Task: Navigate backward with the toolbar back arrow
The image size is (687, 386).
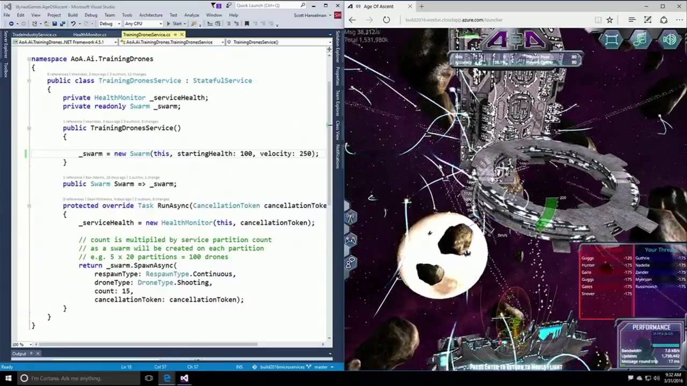Action: click(11, 24)
